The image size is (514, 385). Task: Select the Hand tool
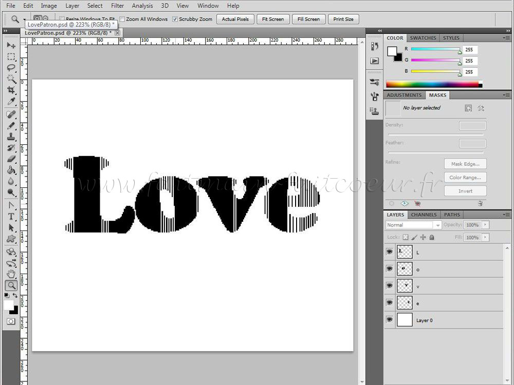11,274
